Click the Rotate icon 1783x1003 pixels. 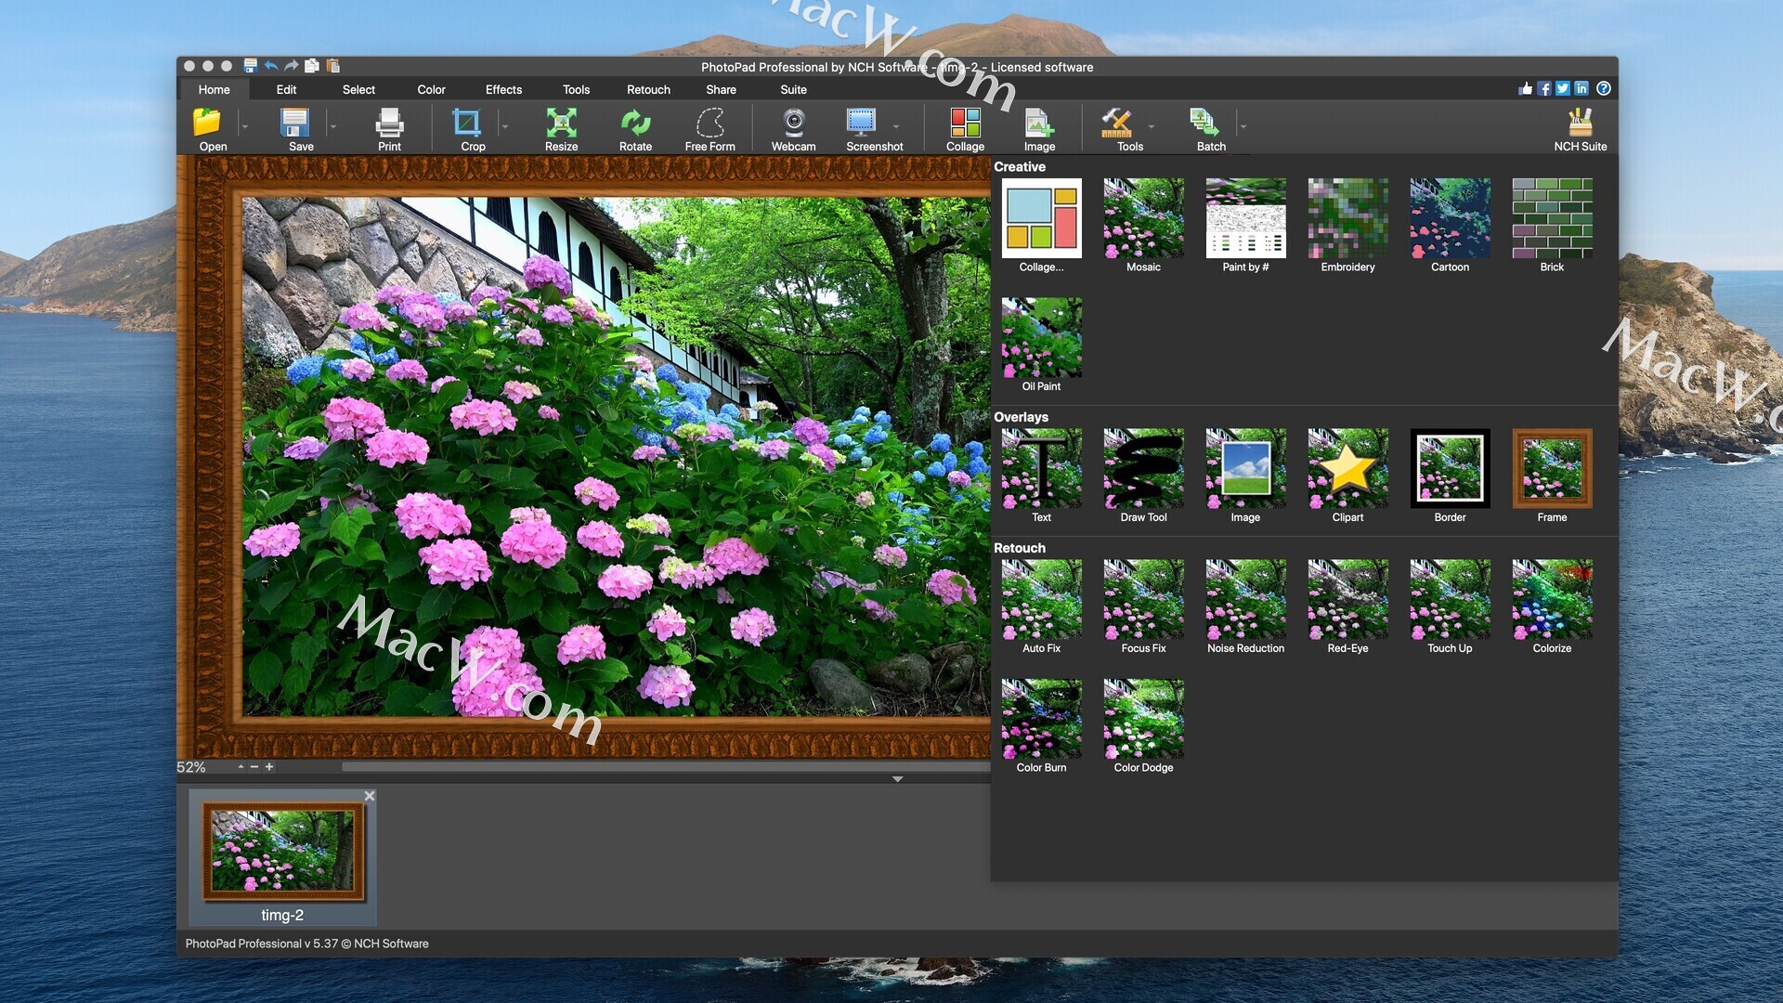635,124
